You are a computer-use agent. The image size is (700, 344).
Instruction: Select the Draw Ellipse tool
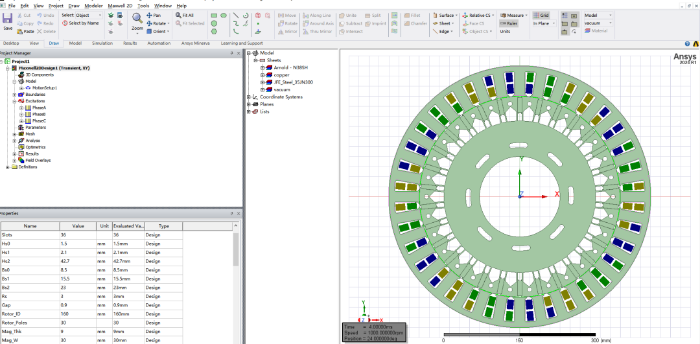(223, 15)
